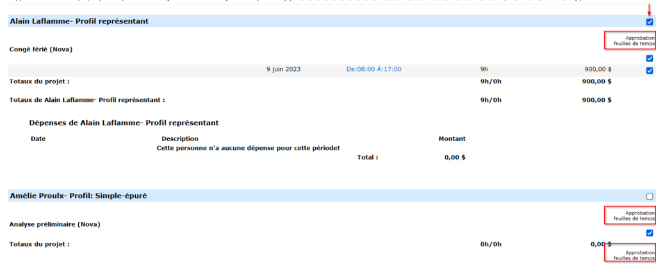This screenshot has width=656, height=264.
Task: Select the Amélie Proulx- Profil: Simple-épuré header
Action: click(x=78, y=196)
